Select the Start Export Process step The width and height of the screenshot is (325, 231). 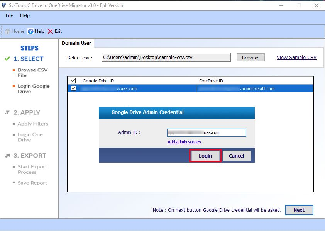[x=32, y=170]
